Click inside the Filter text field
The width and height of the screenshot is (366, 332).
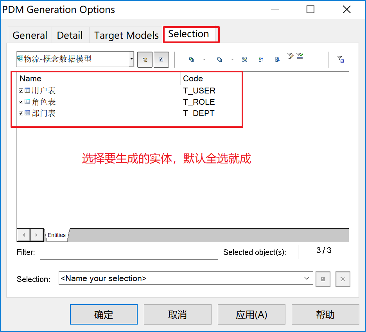[129, 252]
